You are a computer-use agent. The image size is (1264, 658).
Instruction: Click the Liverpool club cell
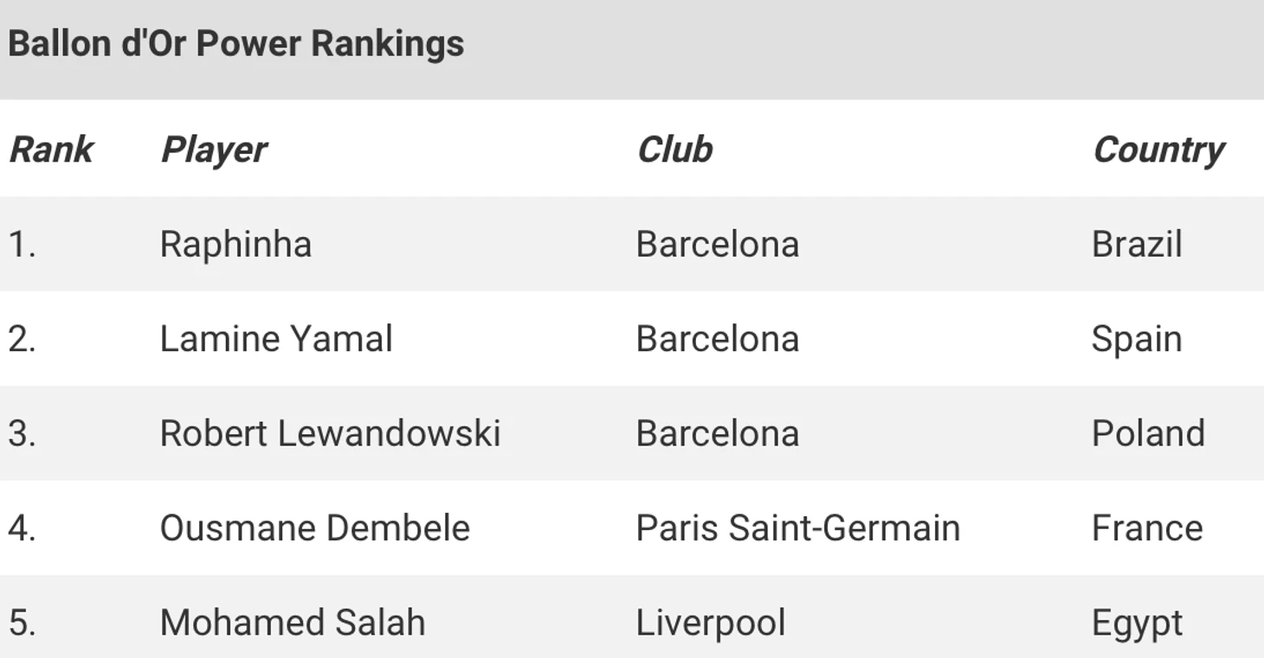pyautogui.click(x=711, y=624)
